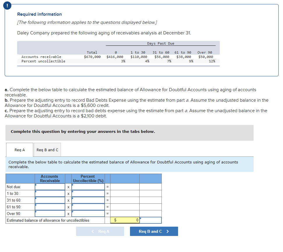Screen dimensions: 283x252
Task: Click the 'Accounts Receivable' column header
Action: pyautogui.click(x=50, y=179)
